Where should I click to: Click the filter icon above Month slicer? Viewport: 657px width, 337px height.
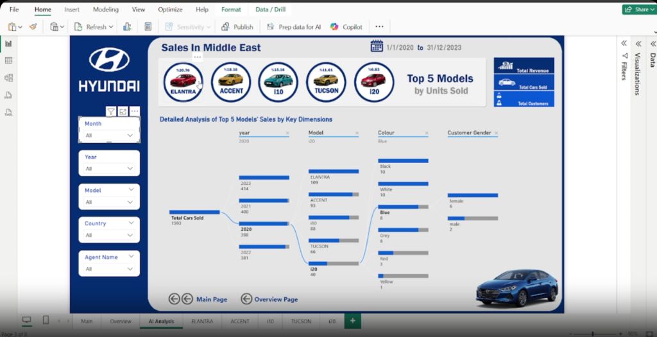pyautogui.click(x=111, y=112)
